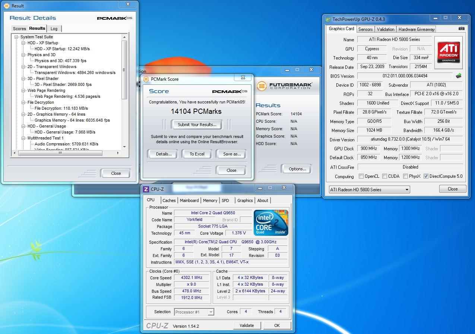Image resolution: width=475 pixels, height=334 pixels.
Task: Enable the PhysX checkbox
Action: [x=405, y=176]
